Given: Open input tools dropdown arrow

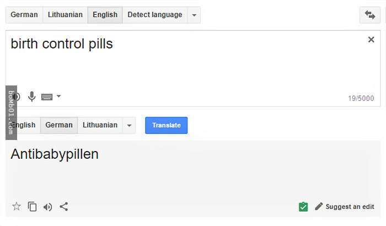Looking at the screenshot, I should point(59,96).
